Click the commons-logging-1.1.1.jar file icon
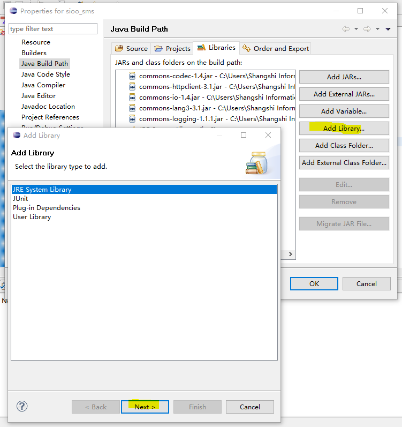 (x=132, y=119)
